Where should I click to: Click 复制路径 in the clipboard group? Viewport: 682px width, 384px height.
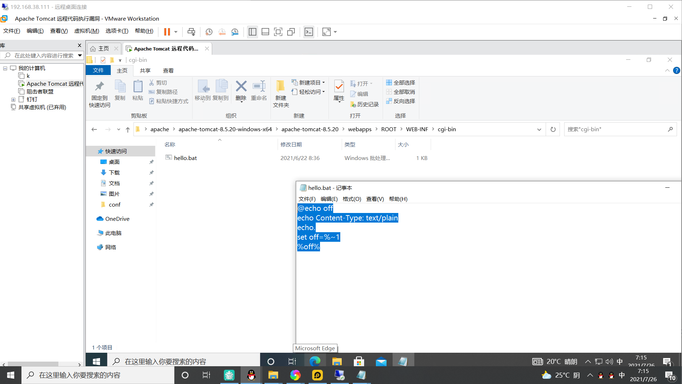click(163, 92)
